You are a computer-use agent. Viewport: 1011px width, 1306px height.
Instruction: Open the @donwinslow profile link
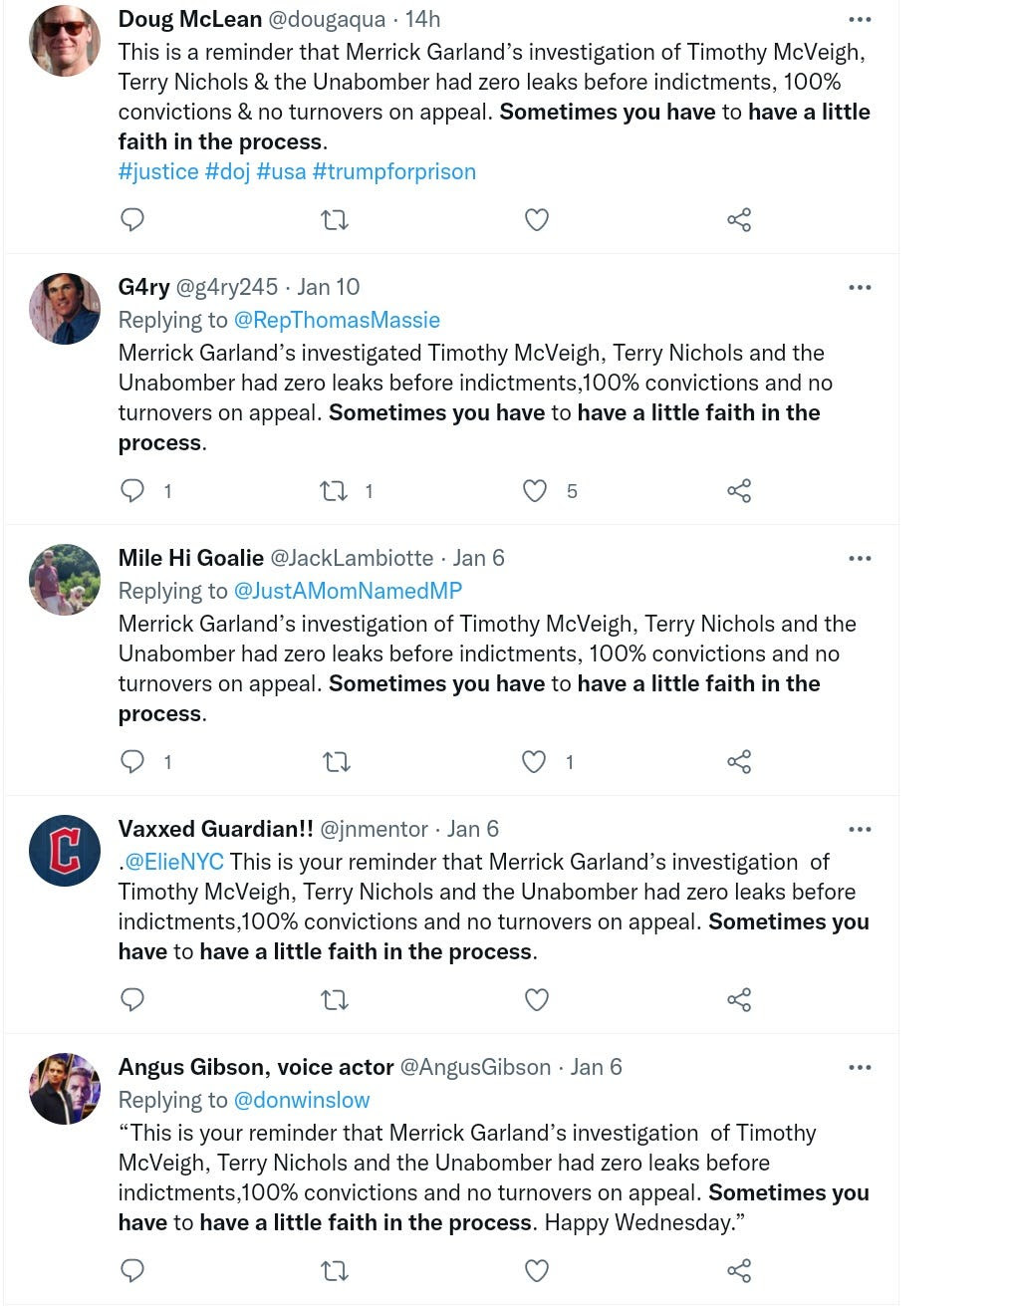[301, 1100]
